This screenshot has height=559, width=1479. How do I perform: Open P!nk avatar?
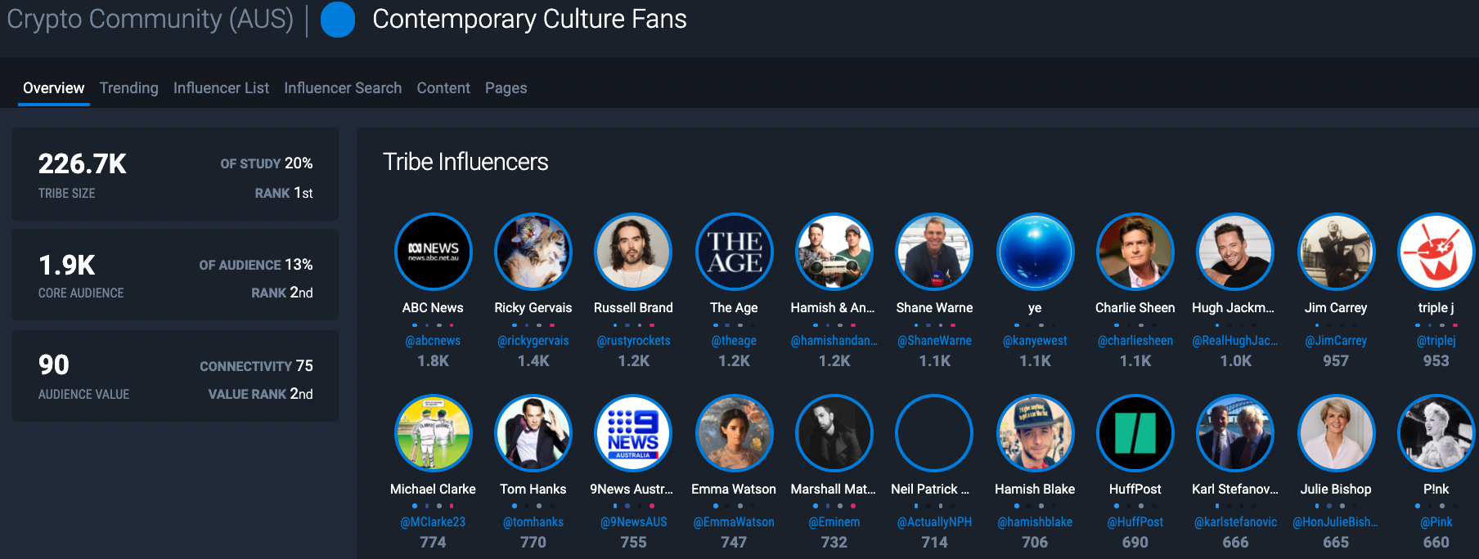coord(1436,433)
